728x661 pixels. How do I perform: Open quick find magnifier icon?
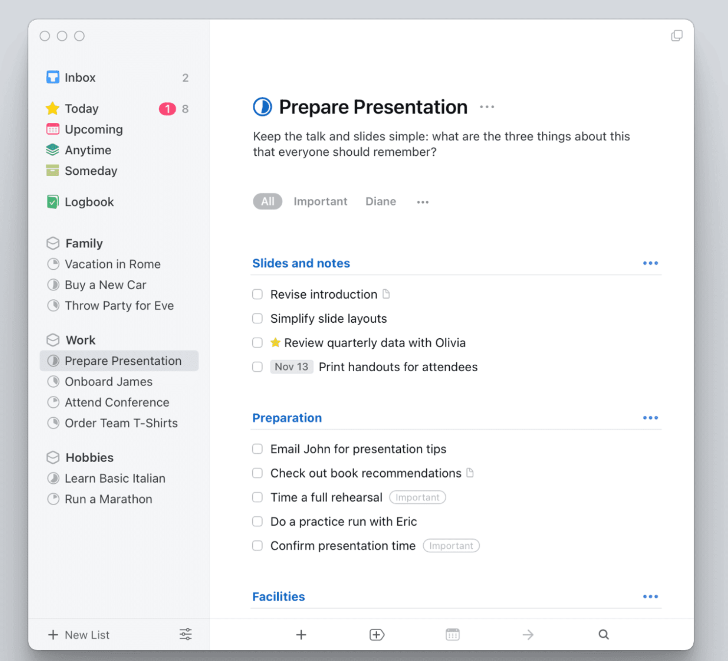tap(604, 635)
